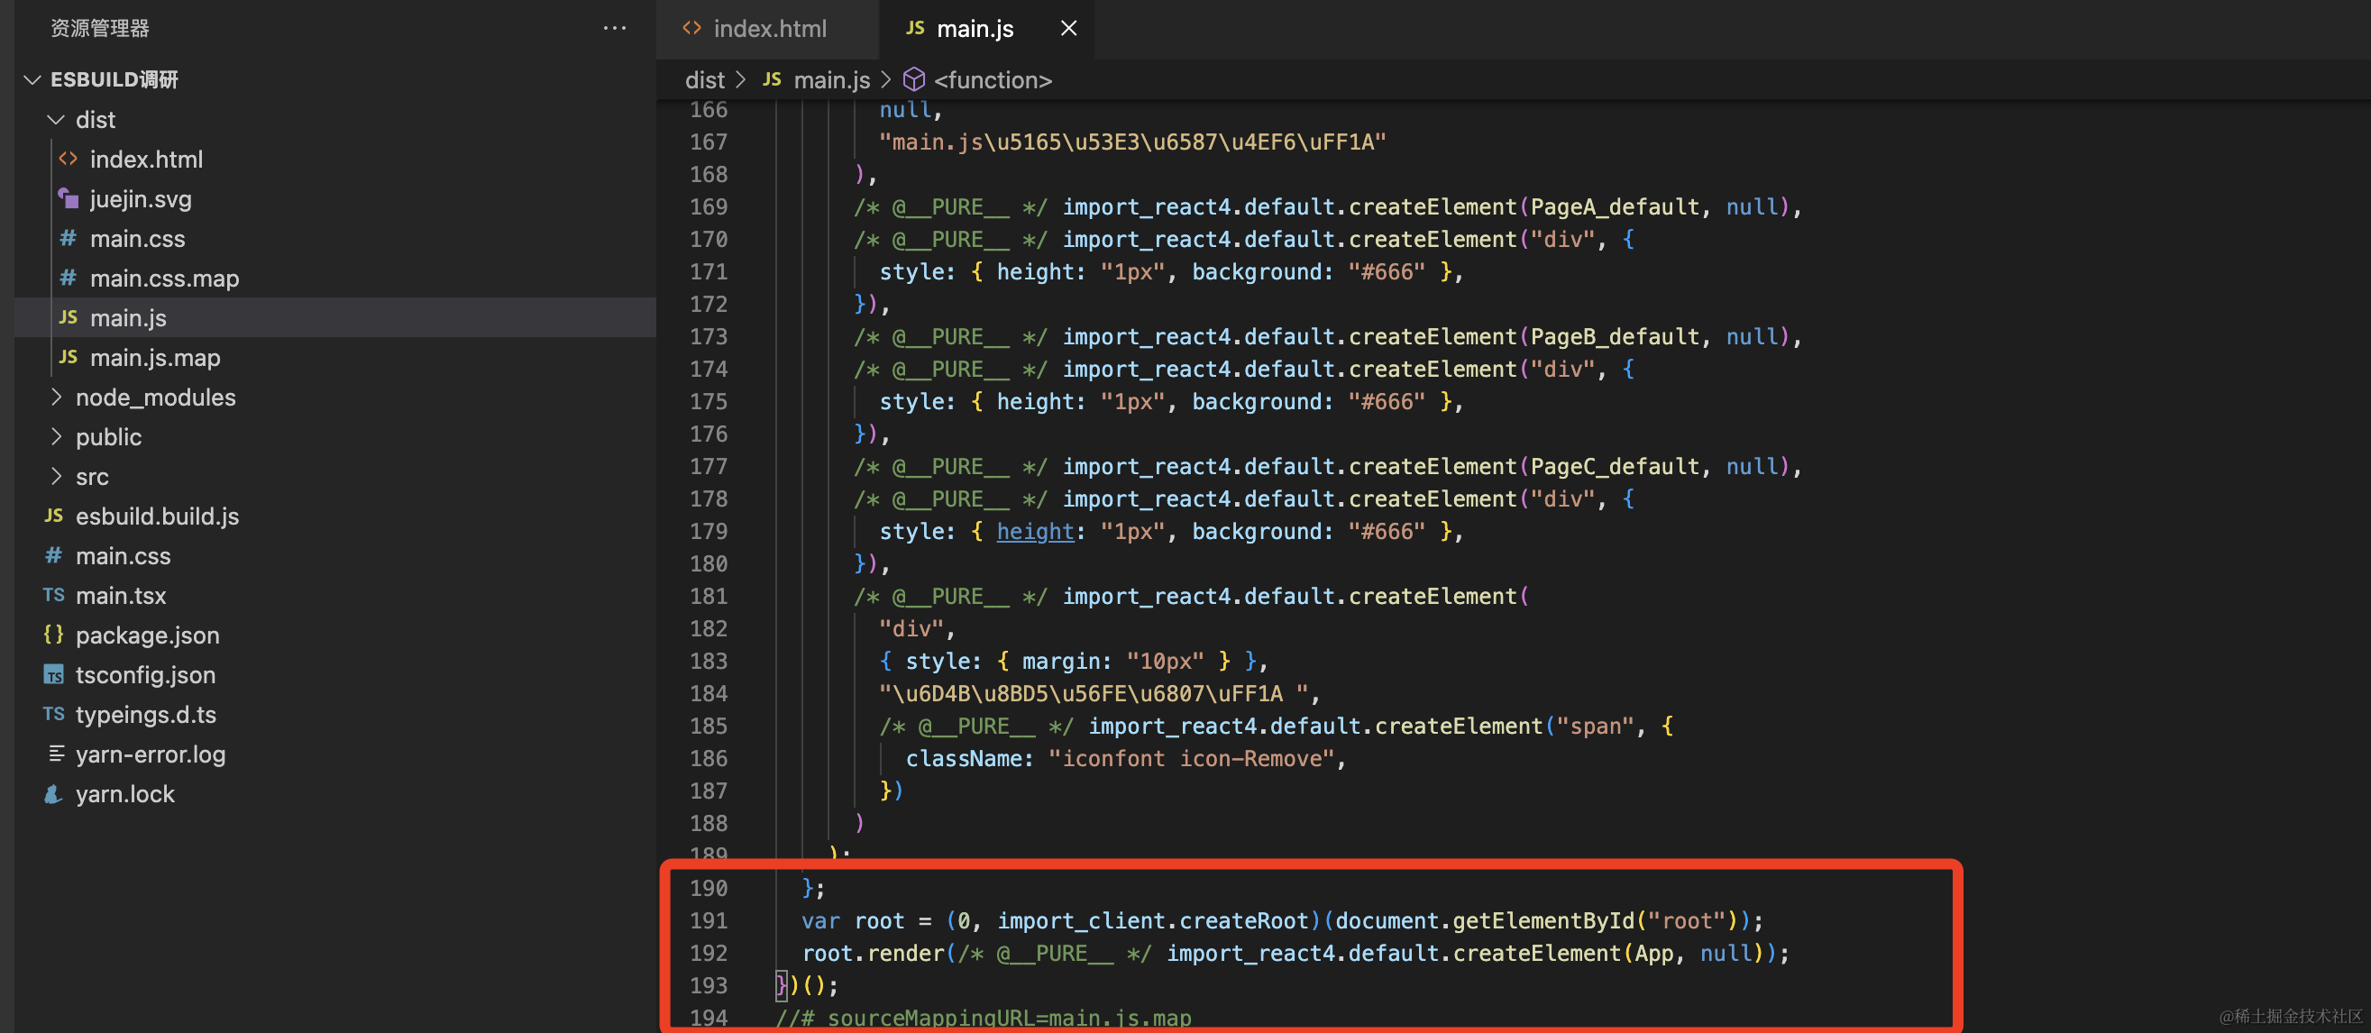This screenshot has height=1033, width=2371.
Task: Expand the src folder
Action: 56,476
